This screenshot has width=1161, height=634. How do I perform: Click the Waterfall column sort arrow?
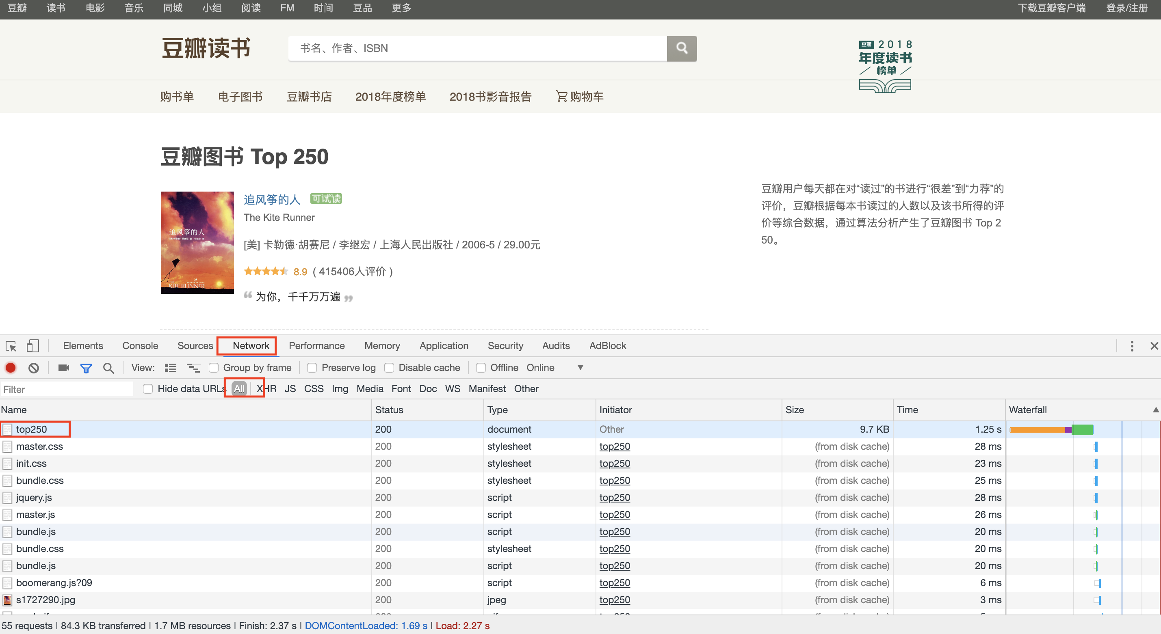pos(1155,410)
